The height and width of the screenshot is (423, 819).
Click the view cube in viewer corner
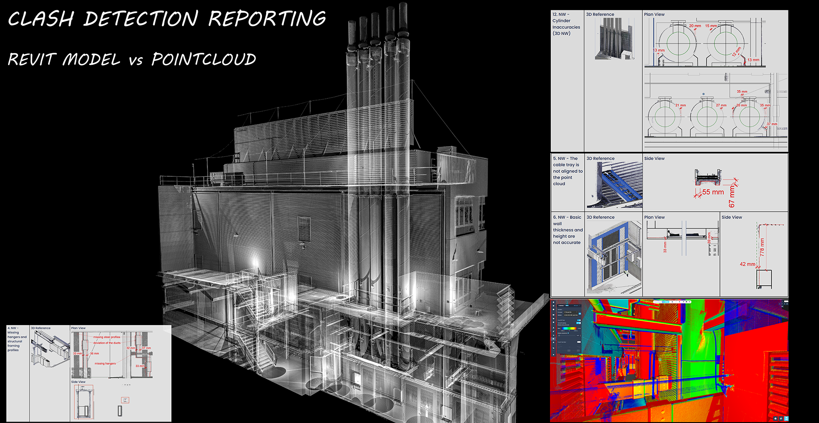[782, 304]
